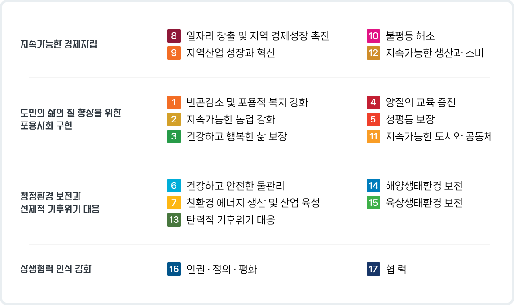
Task: Select '지속가능한 도시와 공동체' item
Action: pos(439,136)
